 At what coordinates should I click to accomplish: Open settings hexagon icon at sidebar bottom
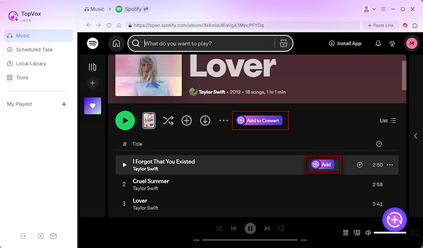click(41, 236)
